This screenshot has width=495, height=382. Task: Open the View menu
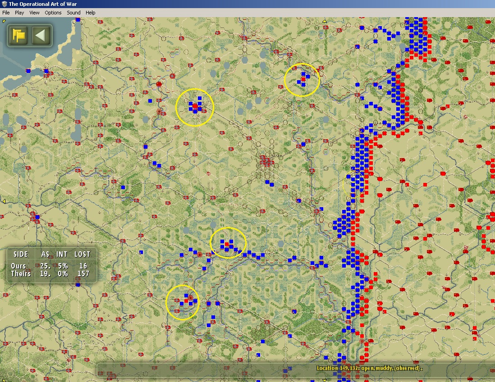(34, 13)
